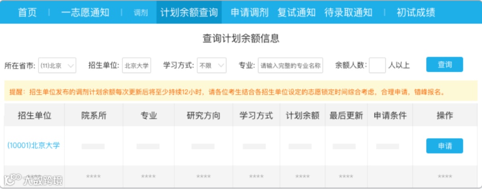The height and width of the screenshot is (189, 482).
Task: Go to 申请调剂 tab
Action: point(249,12)
